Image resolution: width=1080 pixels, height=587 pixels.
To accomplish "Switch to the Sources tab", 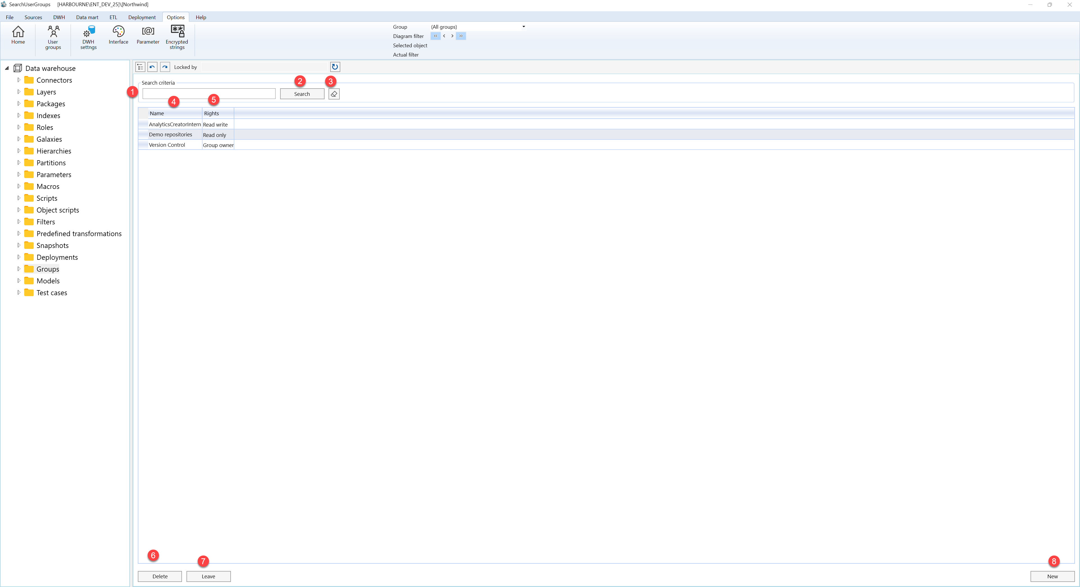I will pyautogui.click(x=33, y=17).
